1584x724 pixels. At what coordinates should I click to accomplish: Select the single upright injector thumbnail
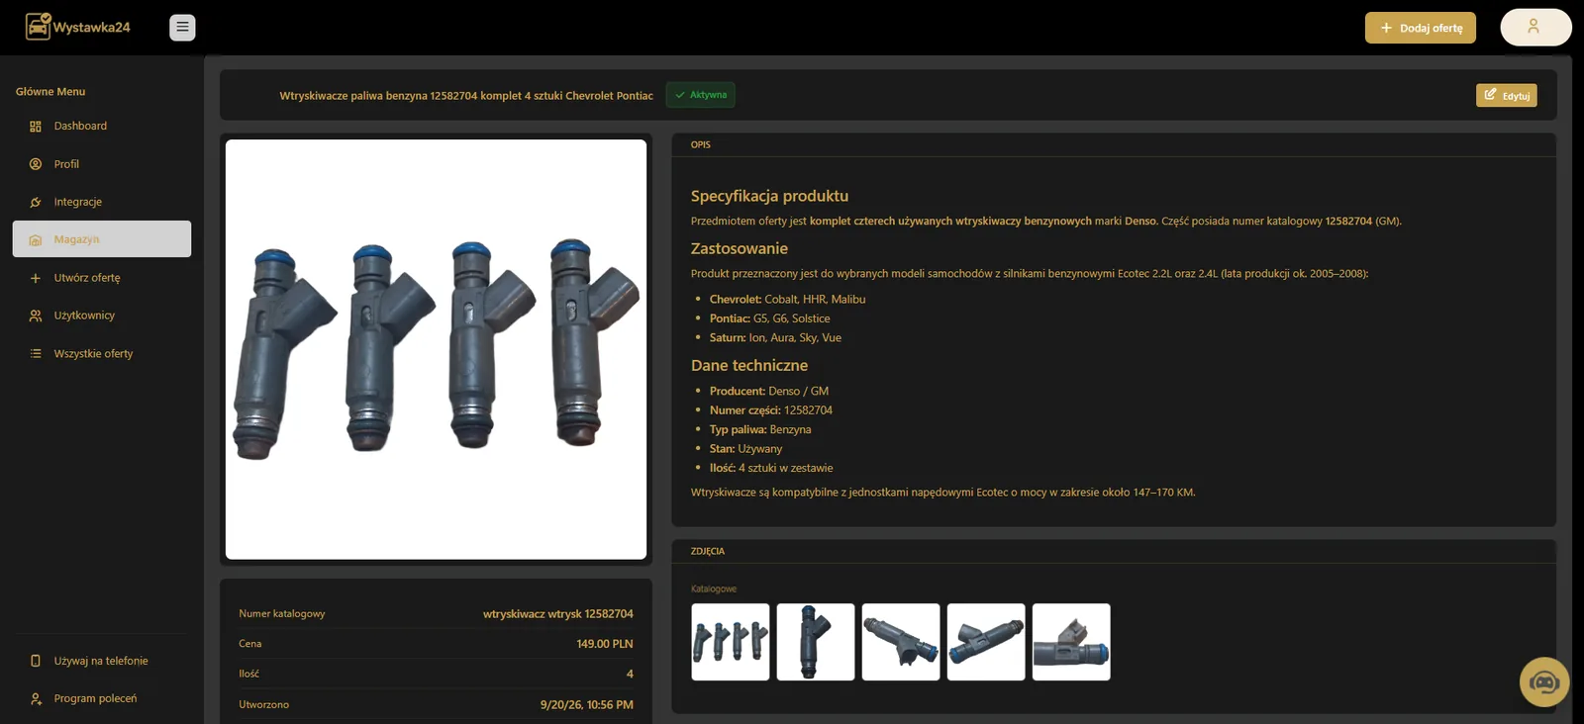816,642
